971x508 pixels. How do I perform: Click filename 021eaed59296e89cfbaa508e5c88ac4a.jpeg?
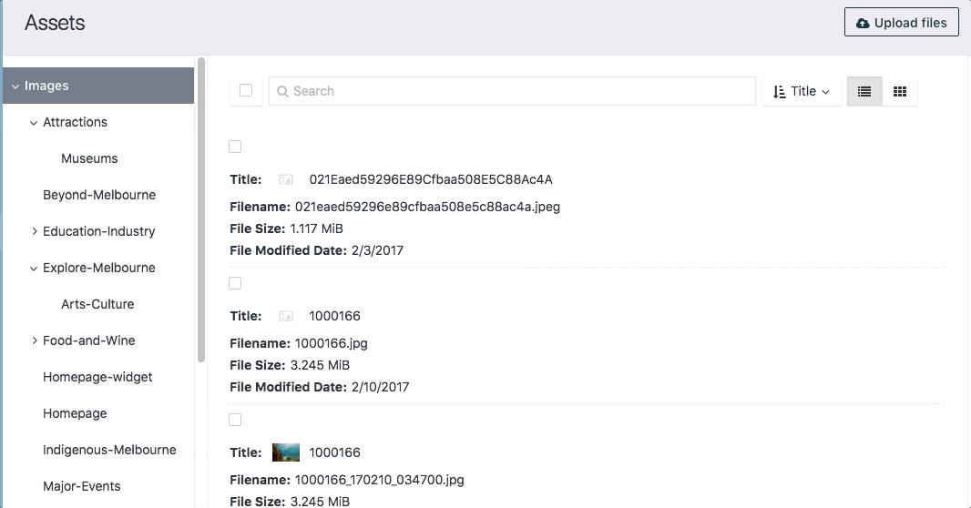click(x=427, y=207)
